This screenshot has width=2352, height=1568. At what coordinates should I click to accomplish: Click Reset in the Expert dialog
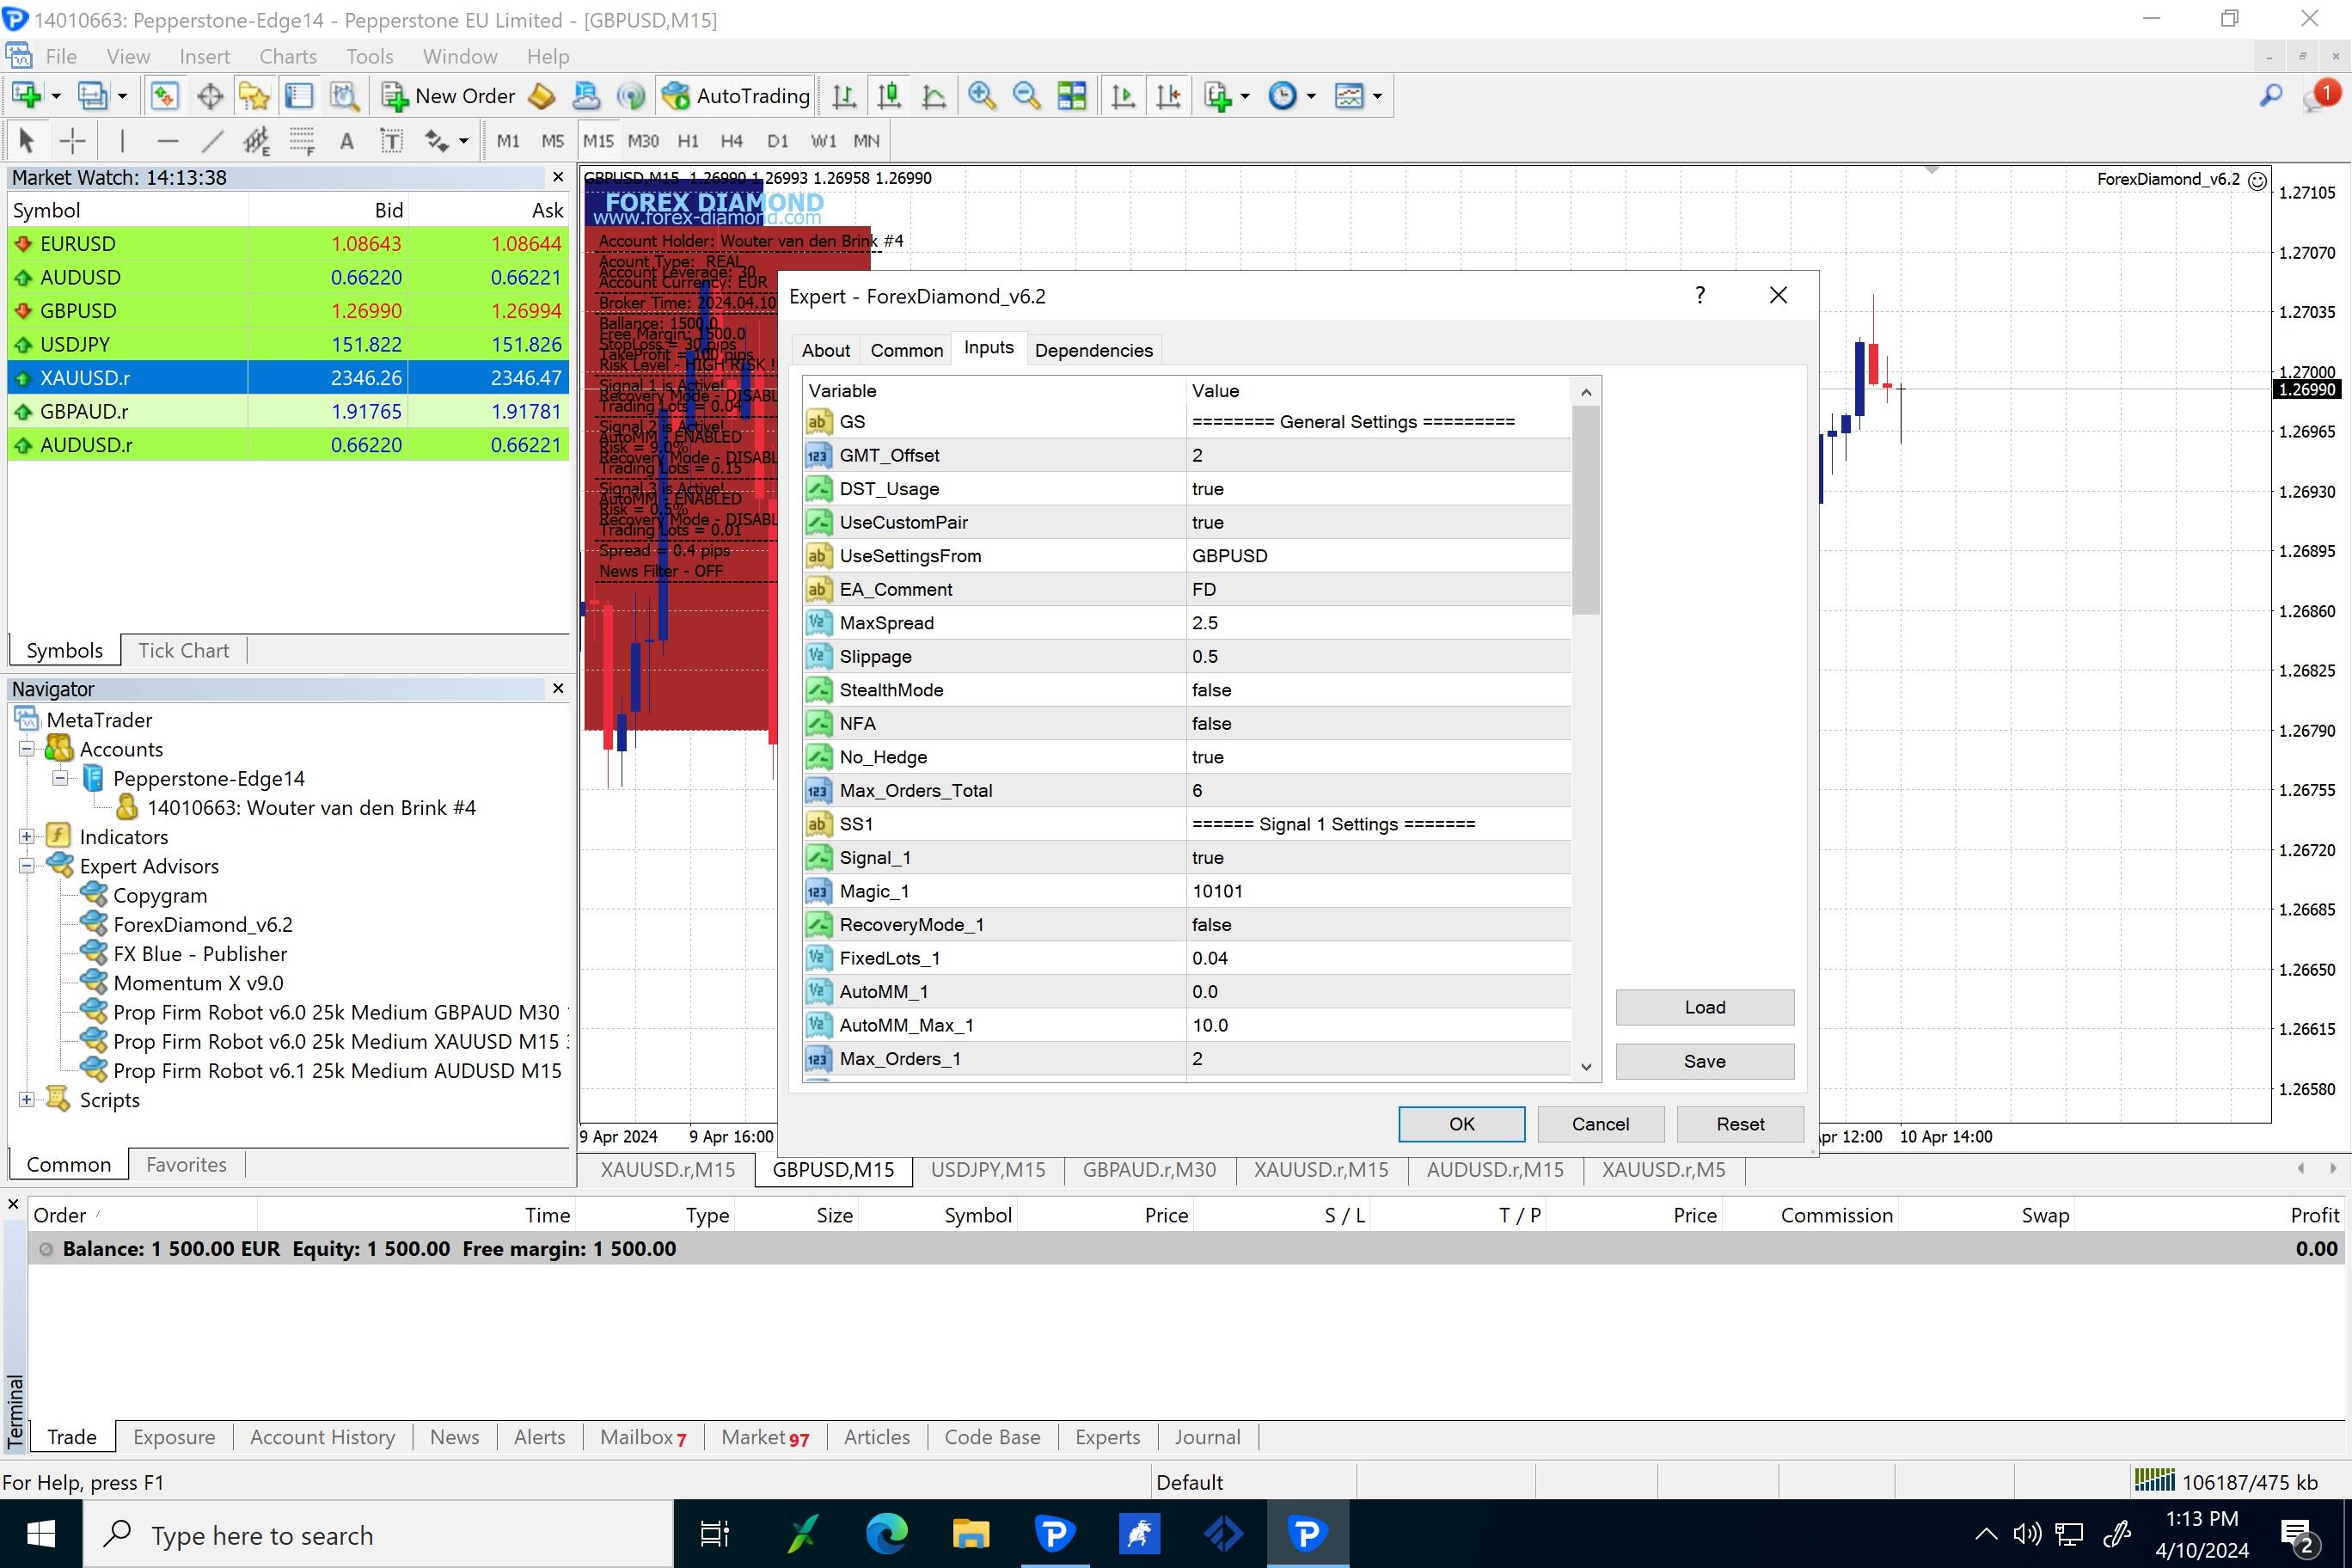point(1740,1124)
